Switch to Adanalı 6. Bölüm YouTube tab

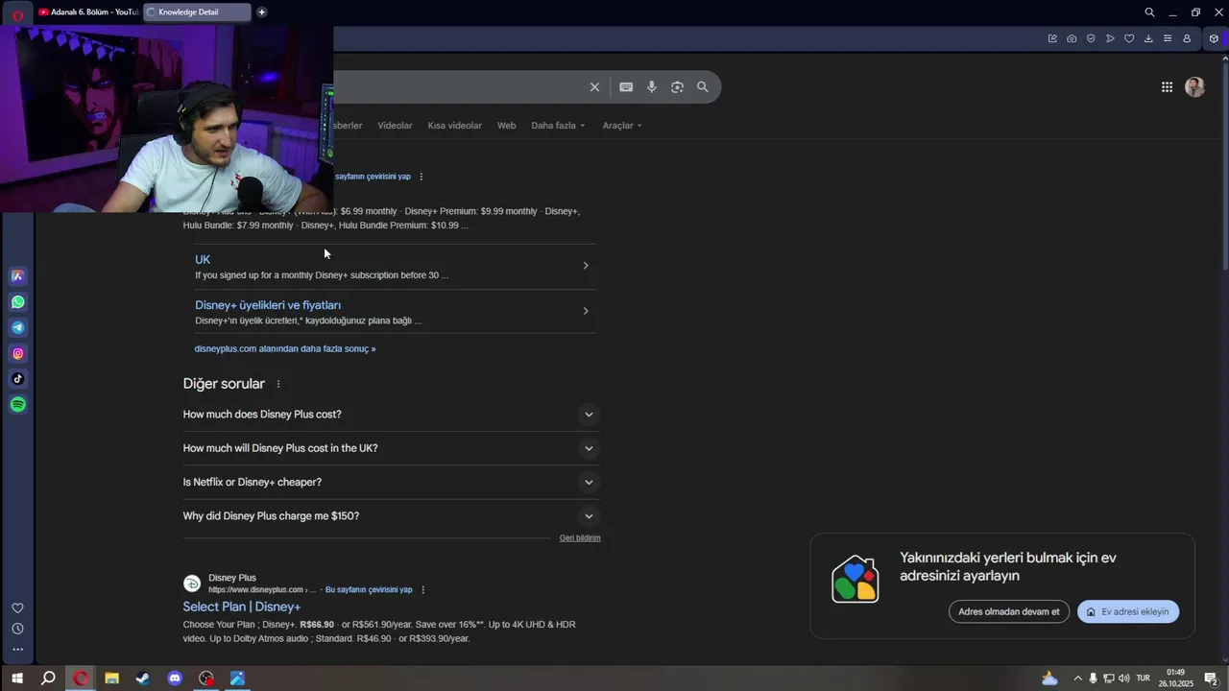[87, 12]
